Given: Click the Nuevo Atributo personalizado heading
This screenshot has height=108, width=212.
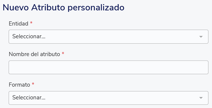Looking at the screenshot, I should click(x=64, y=8).
